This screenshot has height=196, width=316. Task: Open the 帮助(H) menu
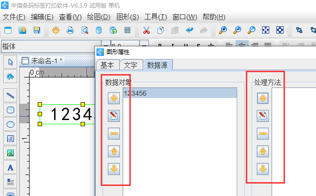click(x=214, y=17)
